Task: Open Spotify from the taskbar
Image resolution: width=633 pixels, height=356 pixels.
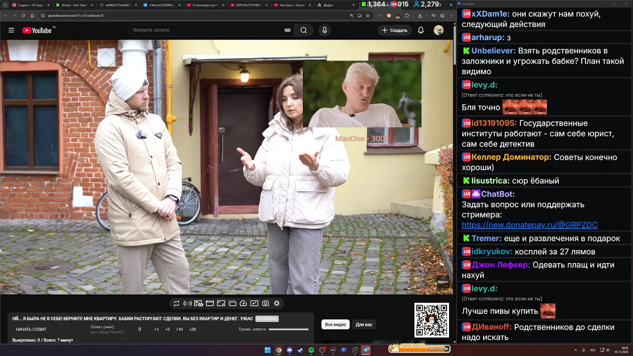Action: pyautogui.click(x=311, y=350)
